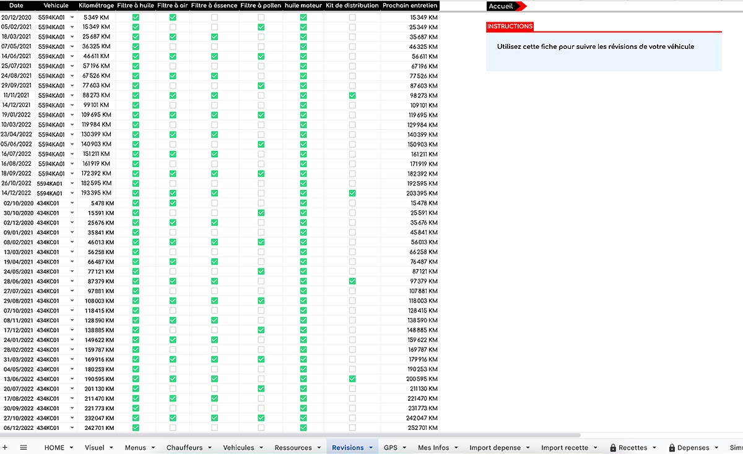Switch to the Chauffeurs sheet tab

pyautogui.click(x=185, y=448)
